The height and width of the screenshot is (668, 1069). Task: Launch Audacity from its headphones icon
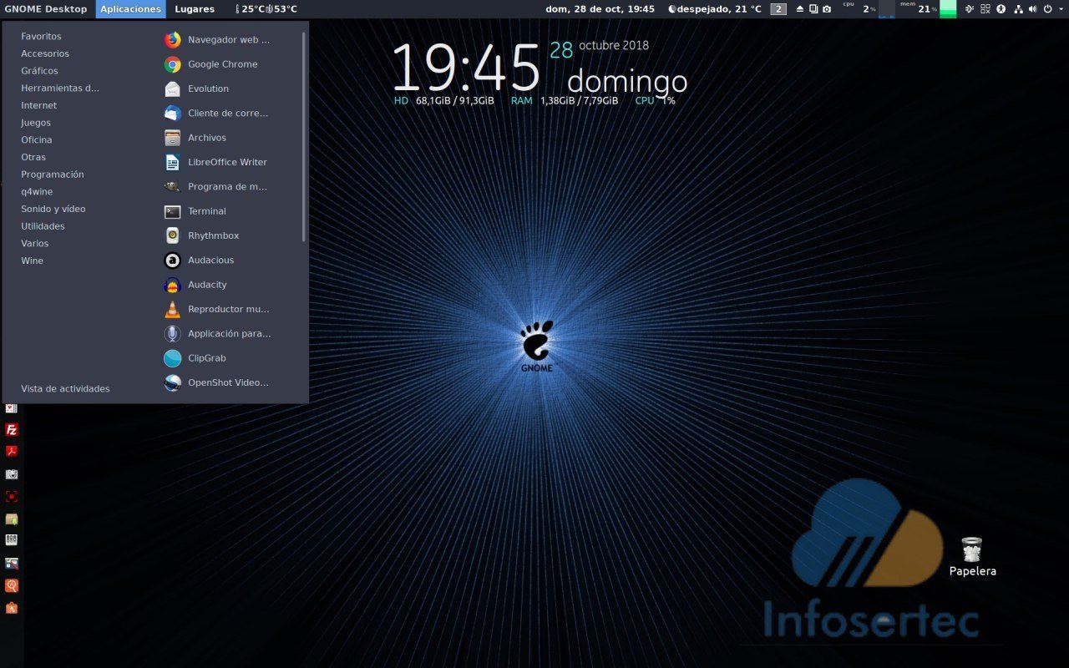click(x=173, y=285)
